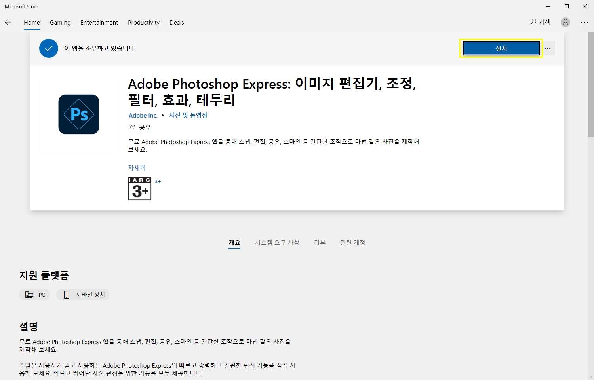
Task: Close the Microsoft Store window
Action: (x=585, y=6)
